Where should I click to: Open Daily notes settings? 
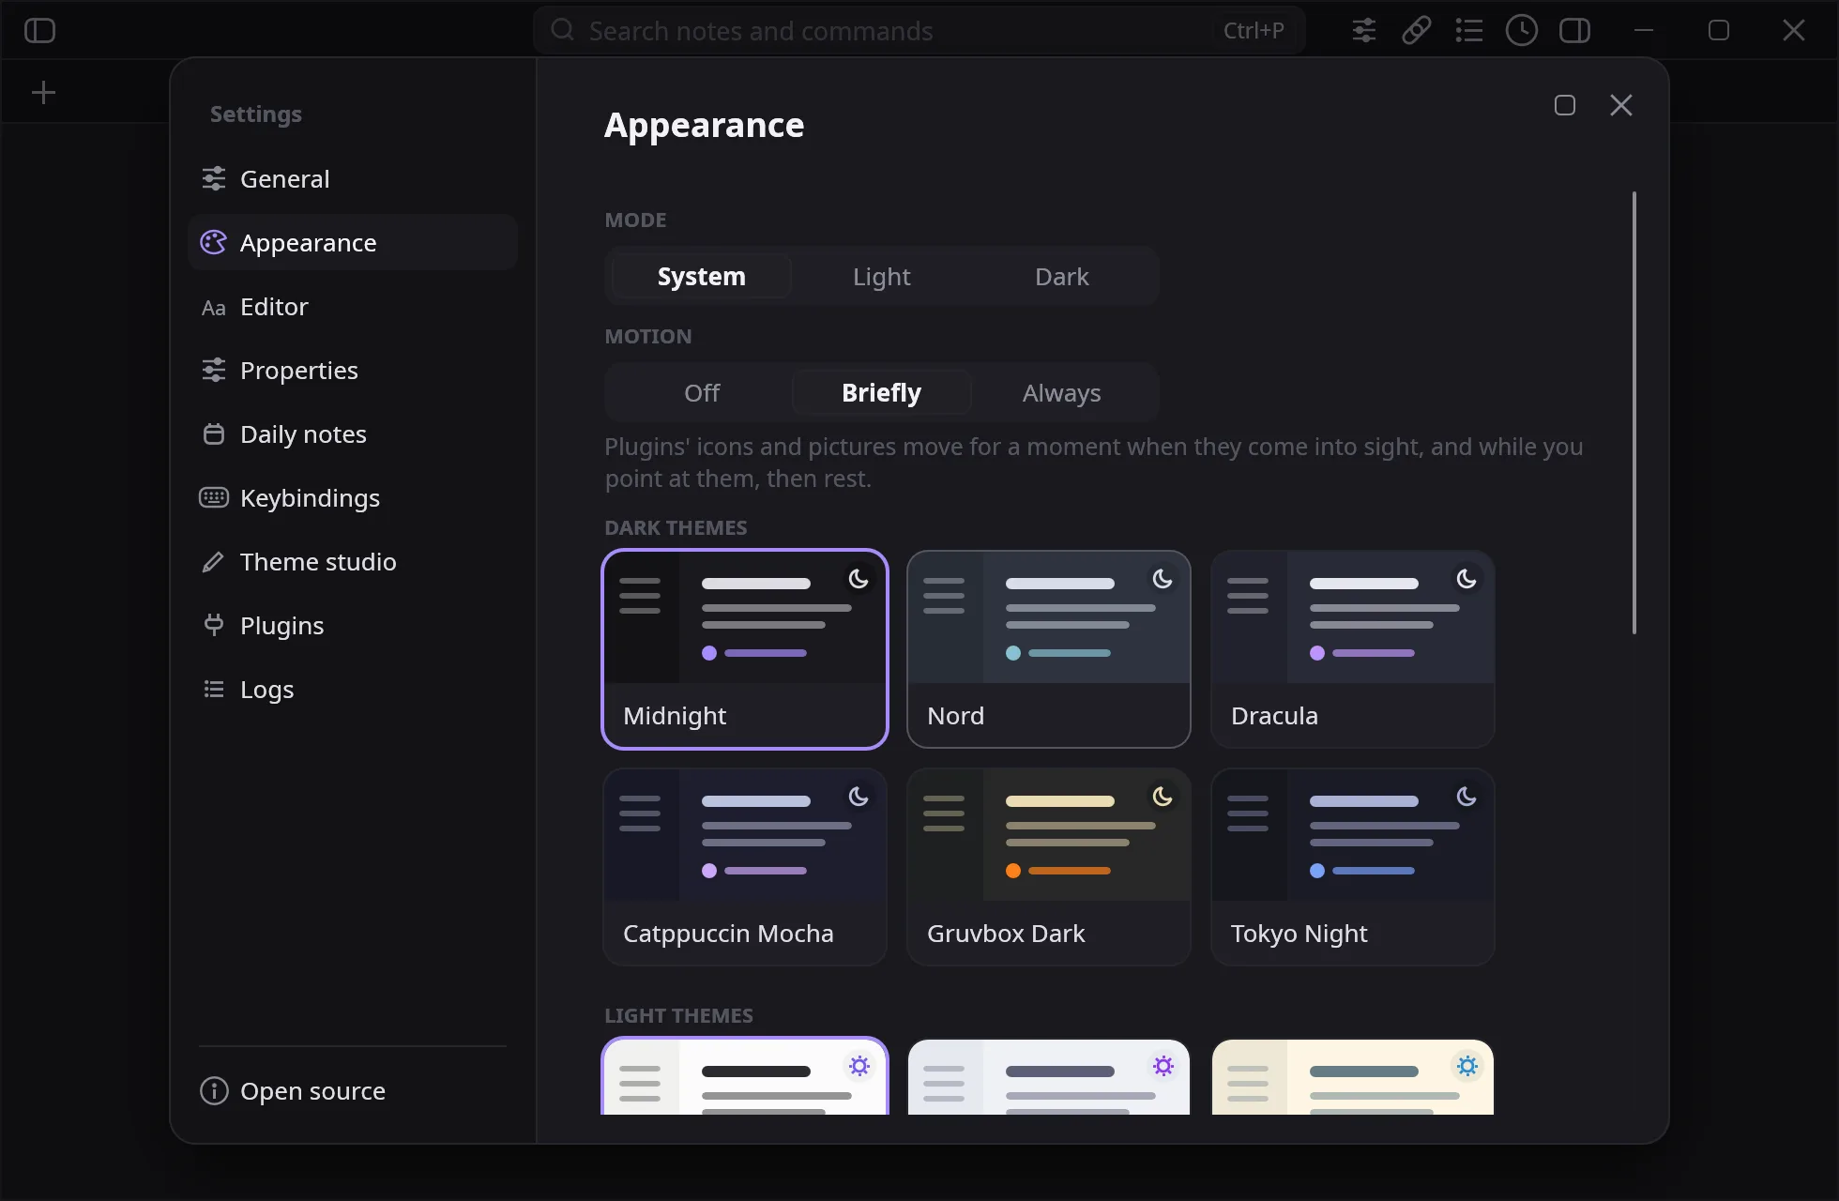click(x=353, y=433)
